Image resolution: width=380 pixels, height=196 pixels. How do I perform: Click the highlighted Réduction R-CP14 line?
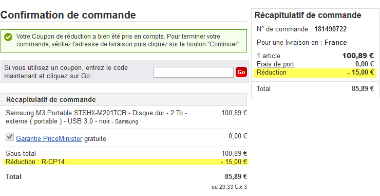[126, 162]
